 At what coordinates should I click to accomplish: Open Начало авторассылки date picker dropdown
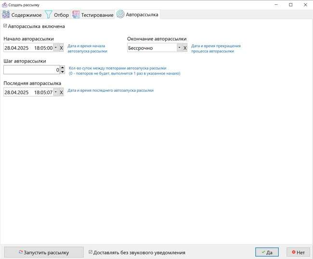pyautogui.click(x=55, y=48)
